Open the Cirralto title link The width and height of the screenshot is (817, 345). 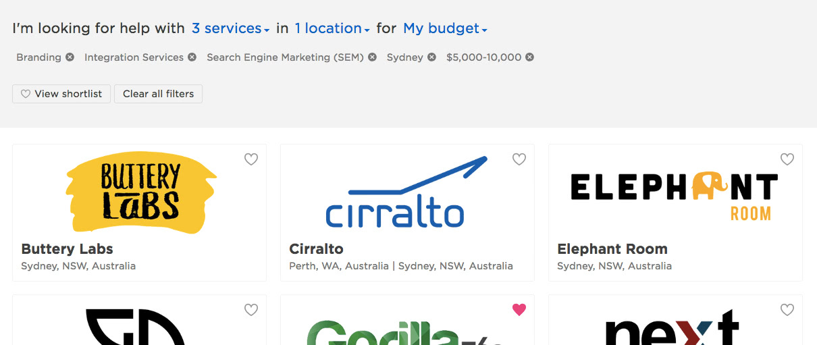click(316, 248)
